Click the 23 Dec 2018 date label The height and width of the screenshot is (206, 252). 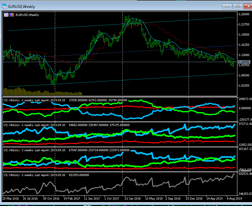(194, 198)
